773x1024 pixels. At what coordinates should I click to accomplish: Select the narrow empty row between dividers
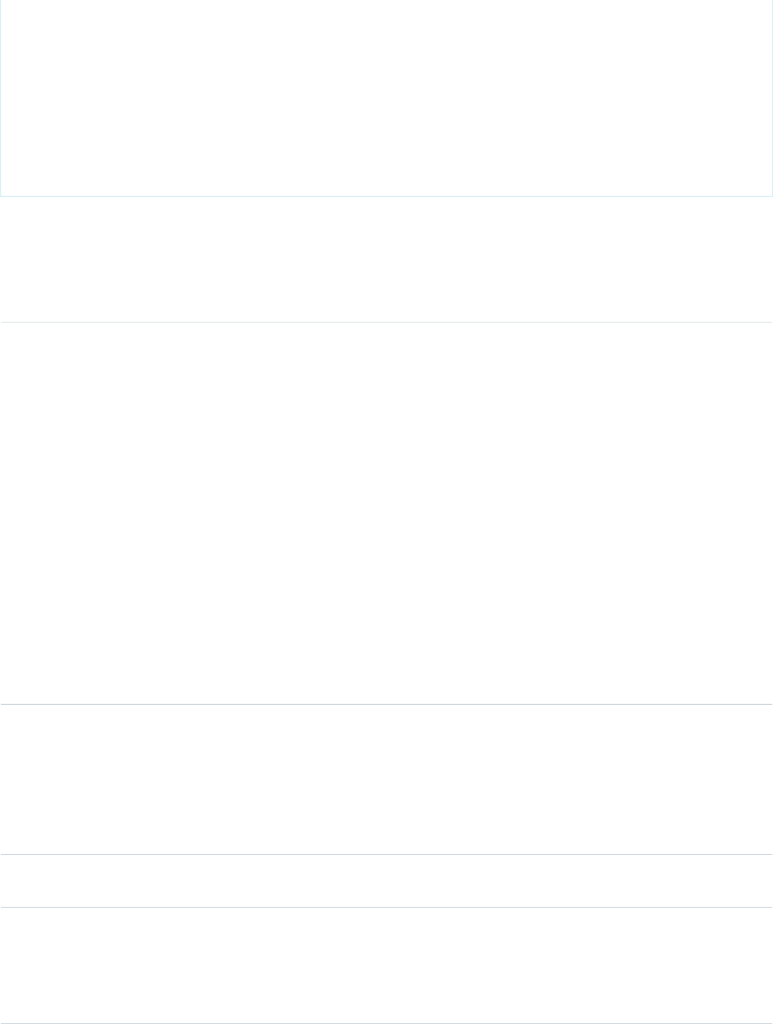tap(386, 881)
